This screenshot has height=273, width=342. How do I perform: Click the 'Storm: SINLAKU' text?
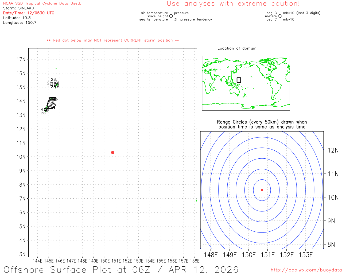point(18,8)
